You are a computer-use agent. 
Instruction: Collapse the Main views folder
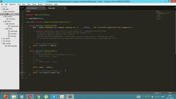[x=5, y=29]
